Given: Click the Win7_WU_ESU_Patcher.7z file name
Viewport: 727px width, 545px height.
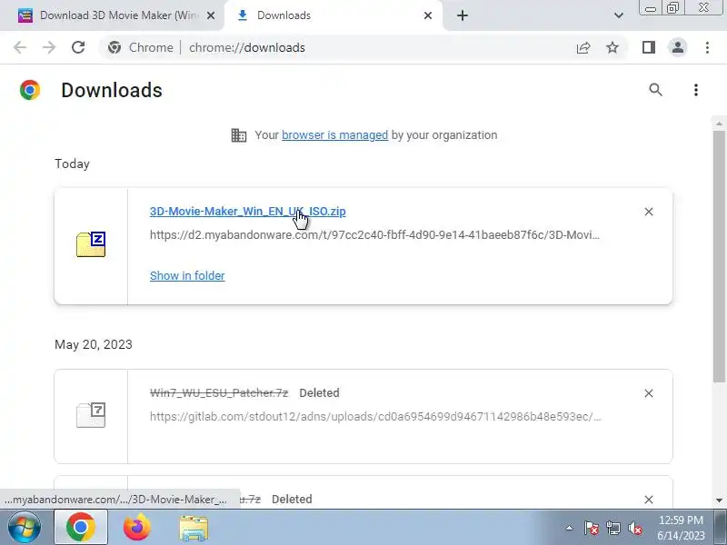Looking at the screenshot, I should (219, 393).
